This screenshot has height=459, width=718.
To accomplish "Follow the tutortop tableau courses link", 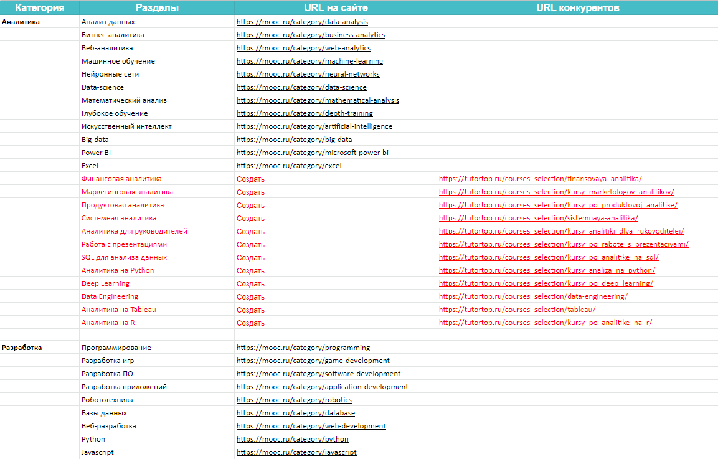I will click(x=517, y=310).
